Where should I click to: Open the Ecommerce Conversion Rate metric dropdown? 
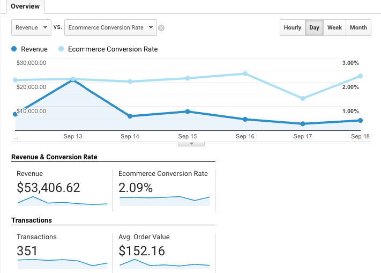pyautogui.click(x=110, y=27)
